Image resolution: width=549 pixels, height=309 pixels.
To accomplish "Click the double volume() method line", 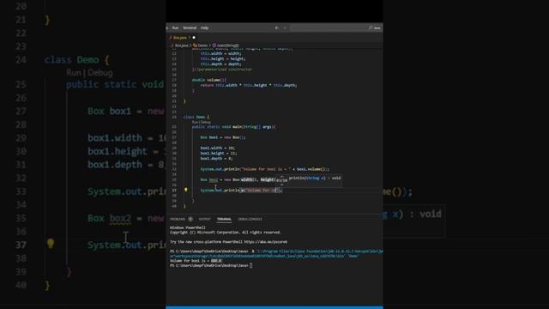I will (209, 80).
